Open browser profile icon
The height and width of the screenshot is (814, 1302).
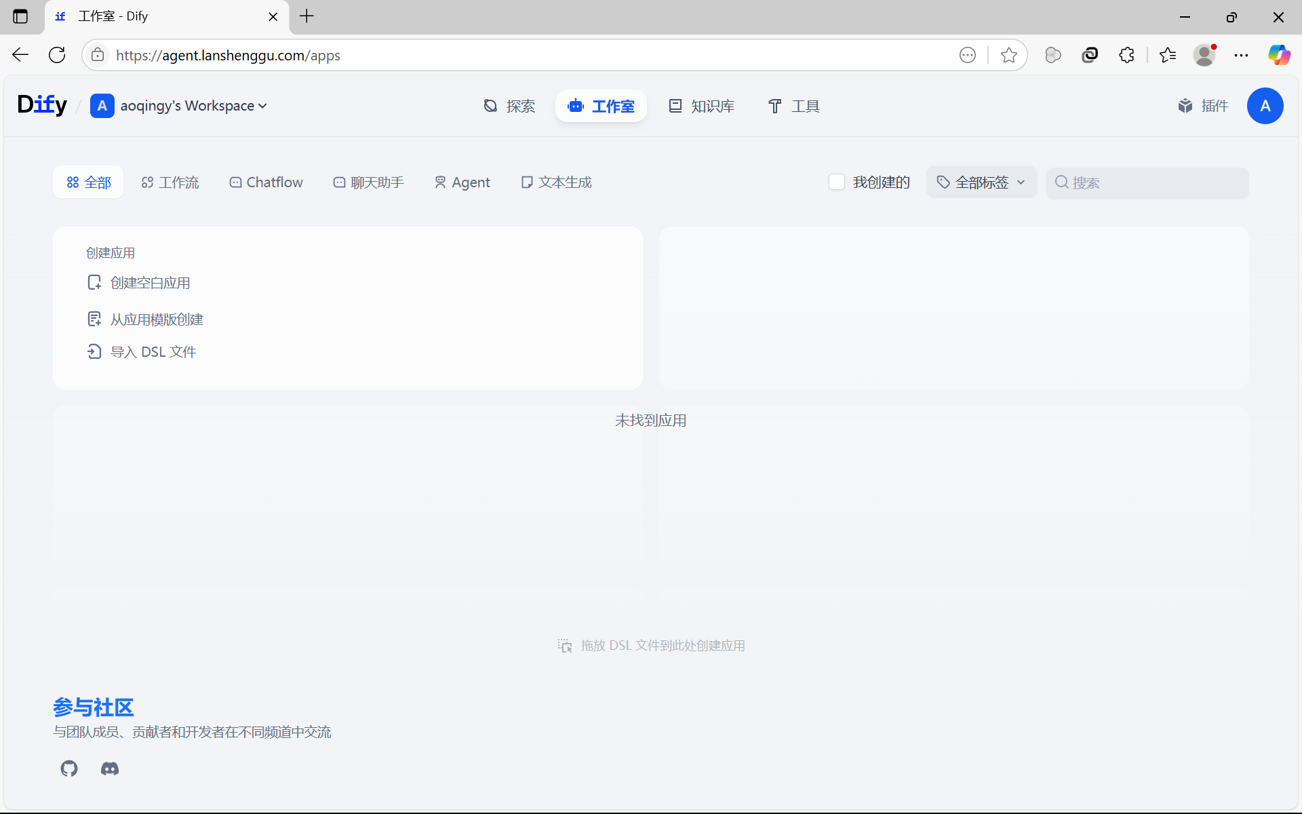[1205, 55]
